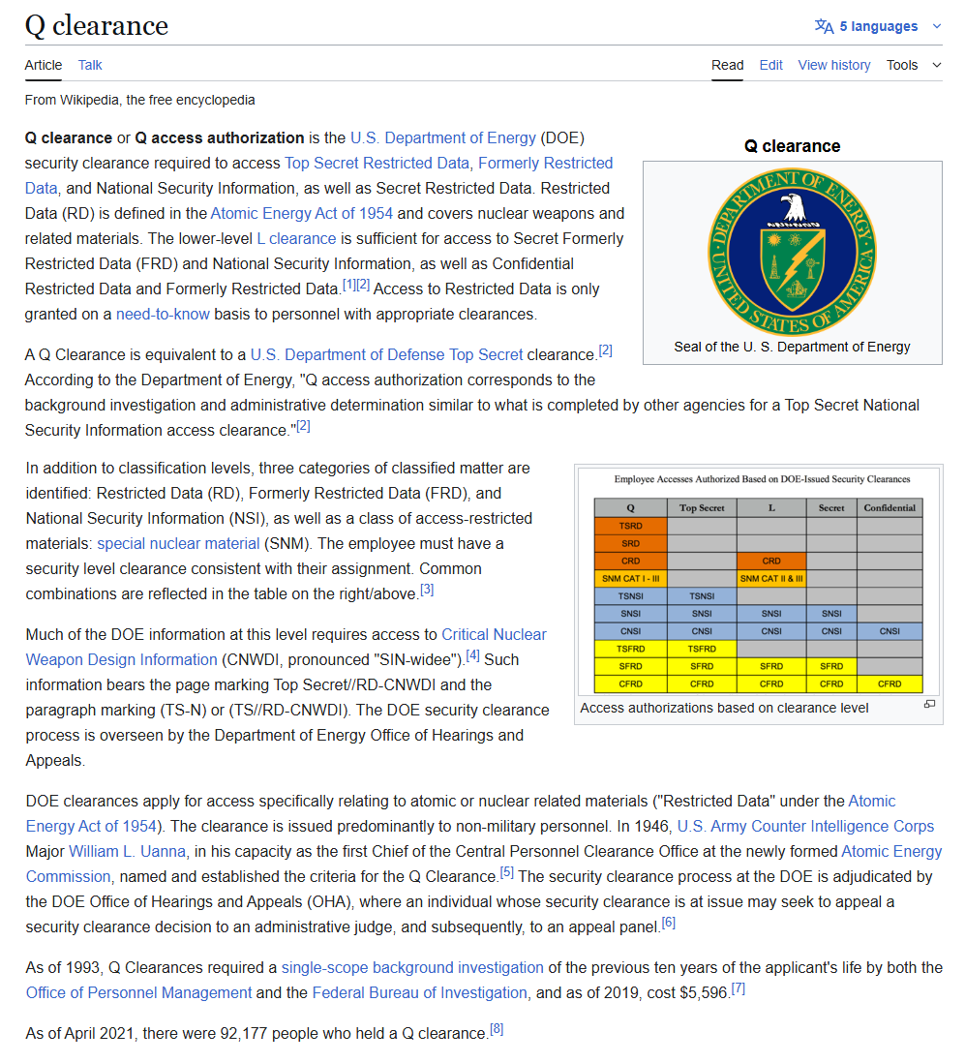965x1063 pixels.
Task: Follow the single-scope background investigation link
Action: point(412,968)
